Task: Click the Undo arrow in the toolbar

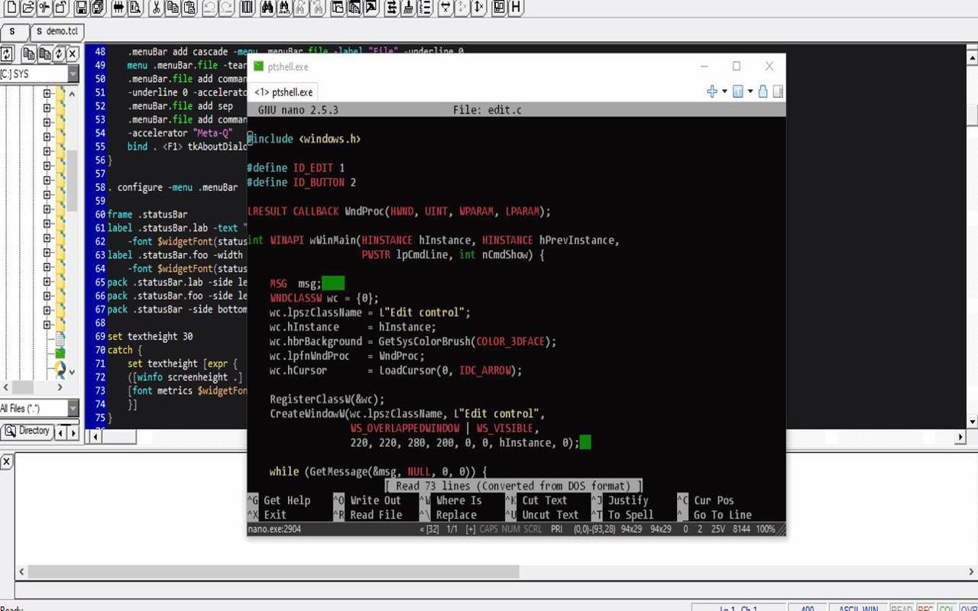Action: click(210, 8)
